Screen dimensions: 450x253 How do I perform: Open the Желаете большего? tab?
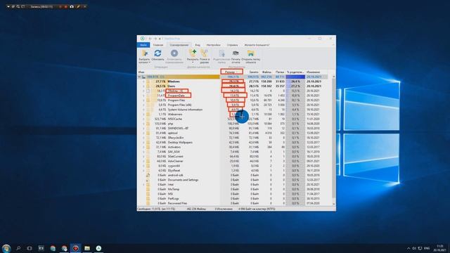click(257, 45)
